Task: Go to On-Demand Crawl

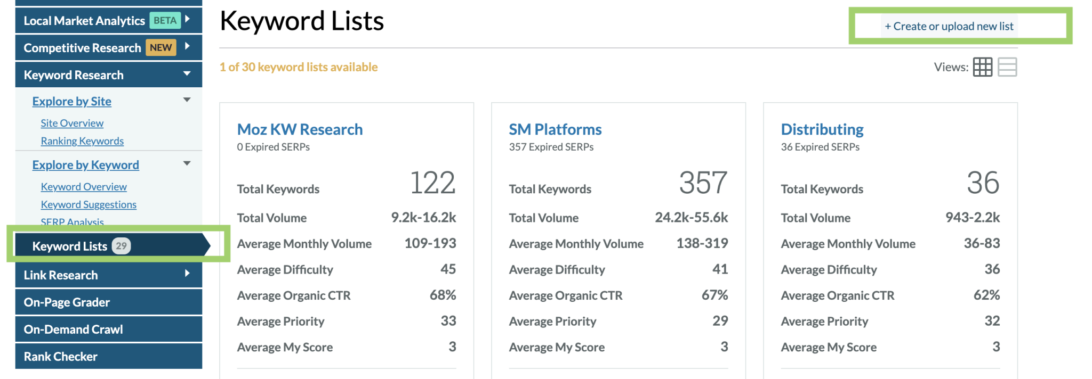Action: [109, 329]
